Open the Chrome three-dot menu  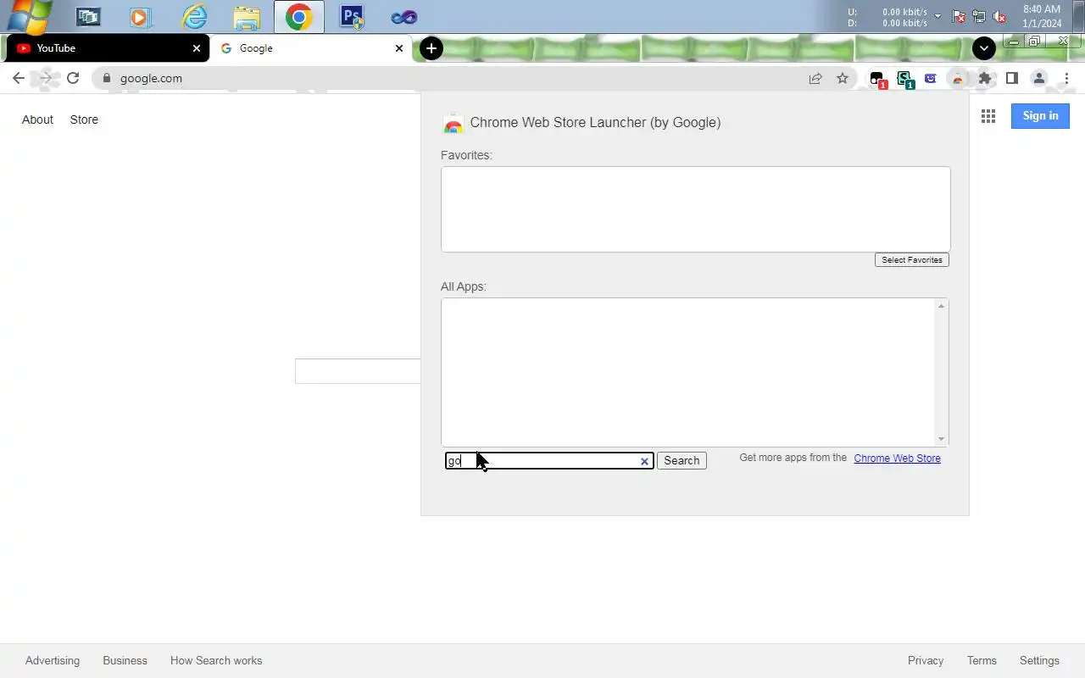click(1066, 78)
